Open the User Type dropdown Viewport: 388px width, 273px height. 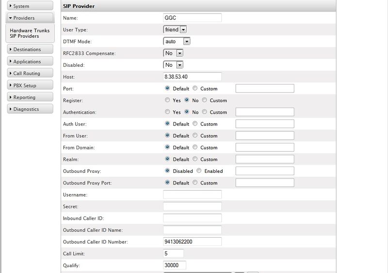coord(175,30)
